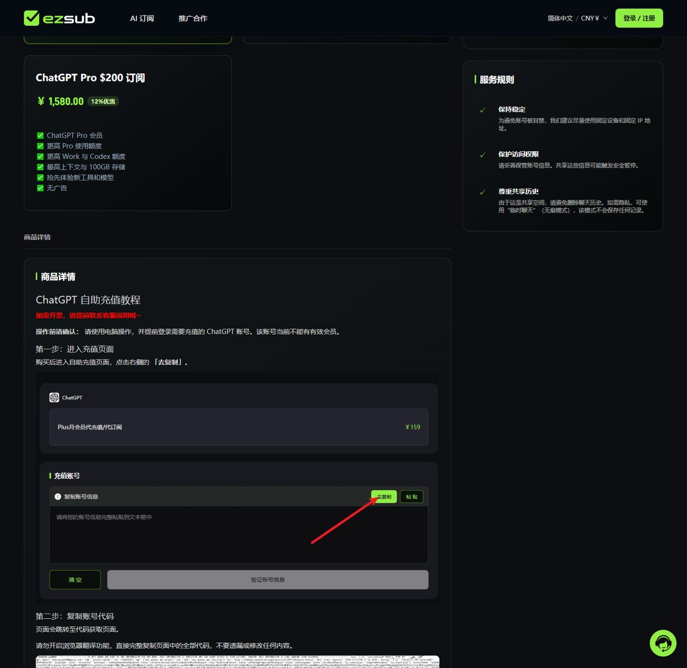Click the 第一步：进入充值页面 heading
Screen dimensions: 687x668
coord(74,349)
